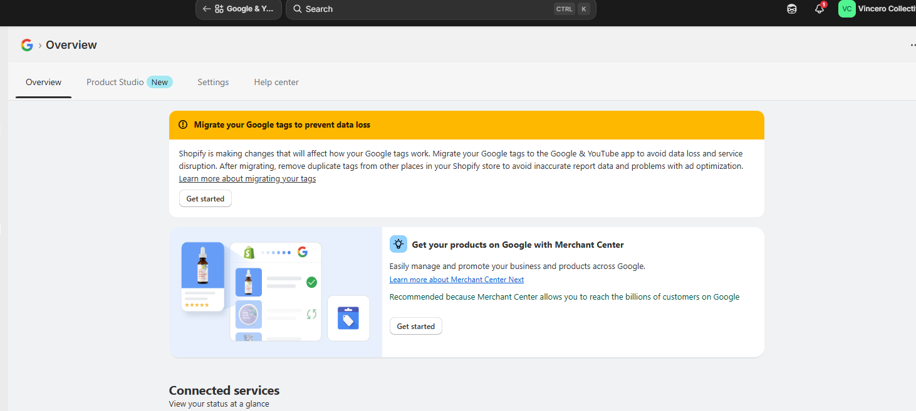Open the Sidekick assistant icon in the top bar
Image resolution: width=916 pixels, height=411 pixels.
792,9
